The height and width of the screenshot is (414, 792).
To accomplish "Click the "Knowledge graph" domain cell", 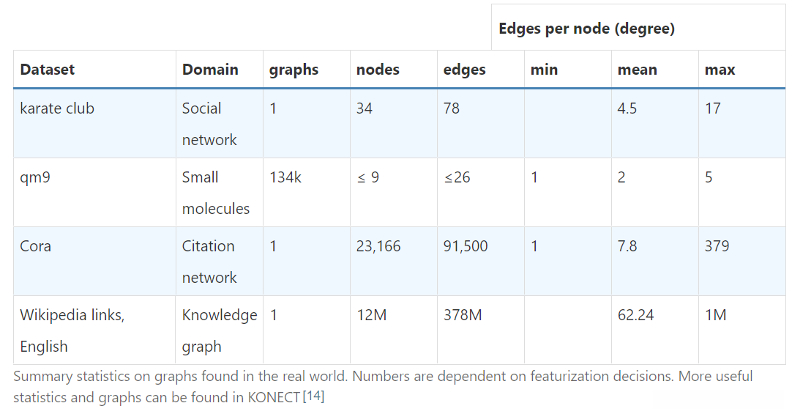I will [x=219, y=330].
